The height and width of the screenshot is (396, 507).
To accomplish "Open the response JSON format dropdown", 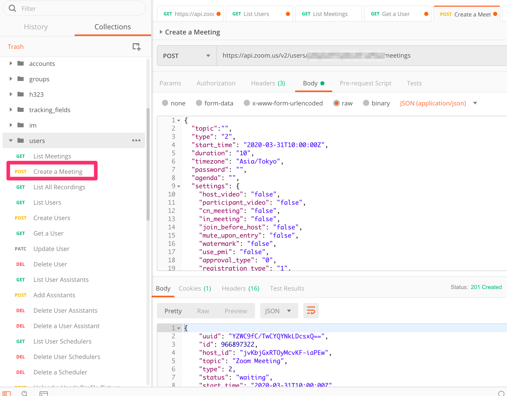I will (x=279, y=311).
